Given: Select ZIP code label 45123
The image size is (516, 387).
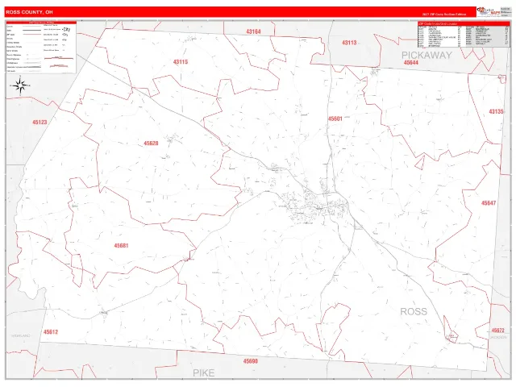Looking at the screenshot, I should pos(40,122).
